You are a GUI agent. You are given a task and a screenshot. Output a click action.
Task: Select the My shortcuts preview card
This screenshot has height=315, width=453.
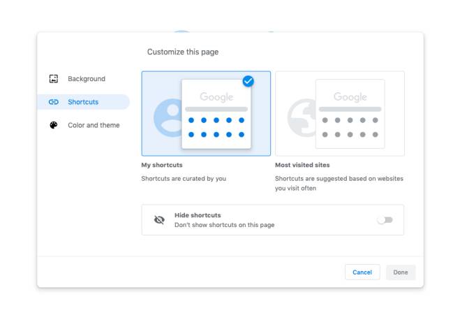coord(206,114)
